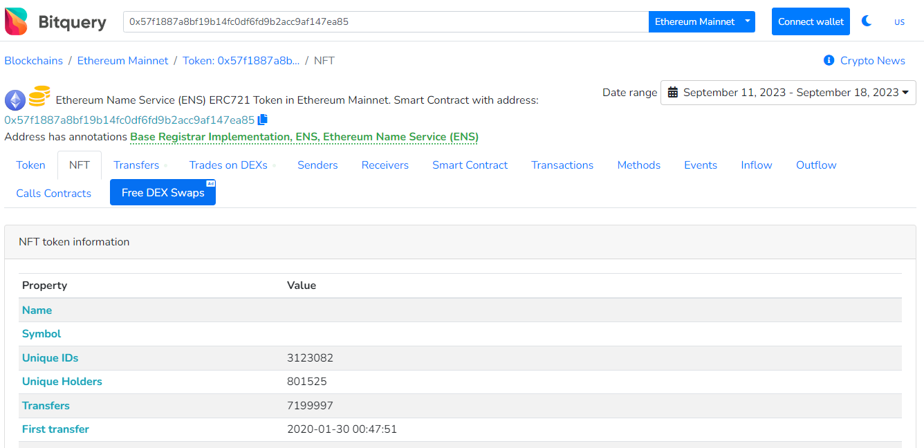Open the date range picker

point(788,93)
